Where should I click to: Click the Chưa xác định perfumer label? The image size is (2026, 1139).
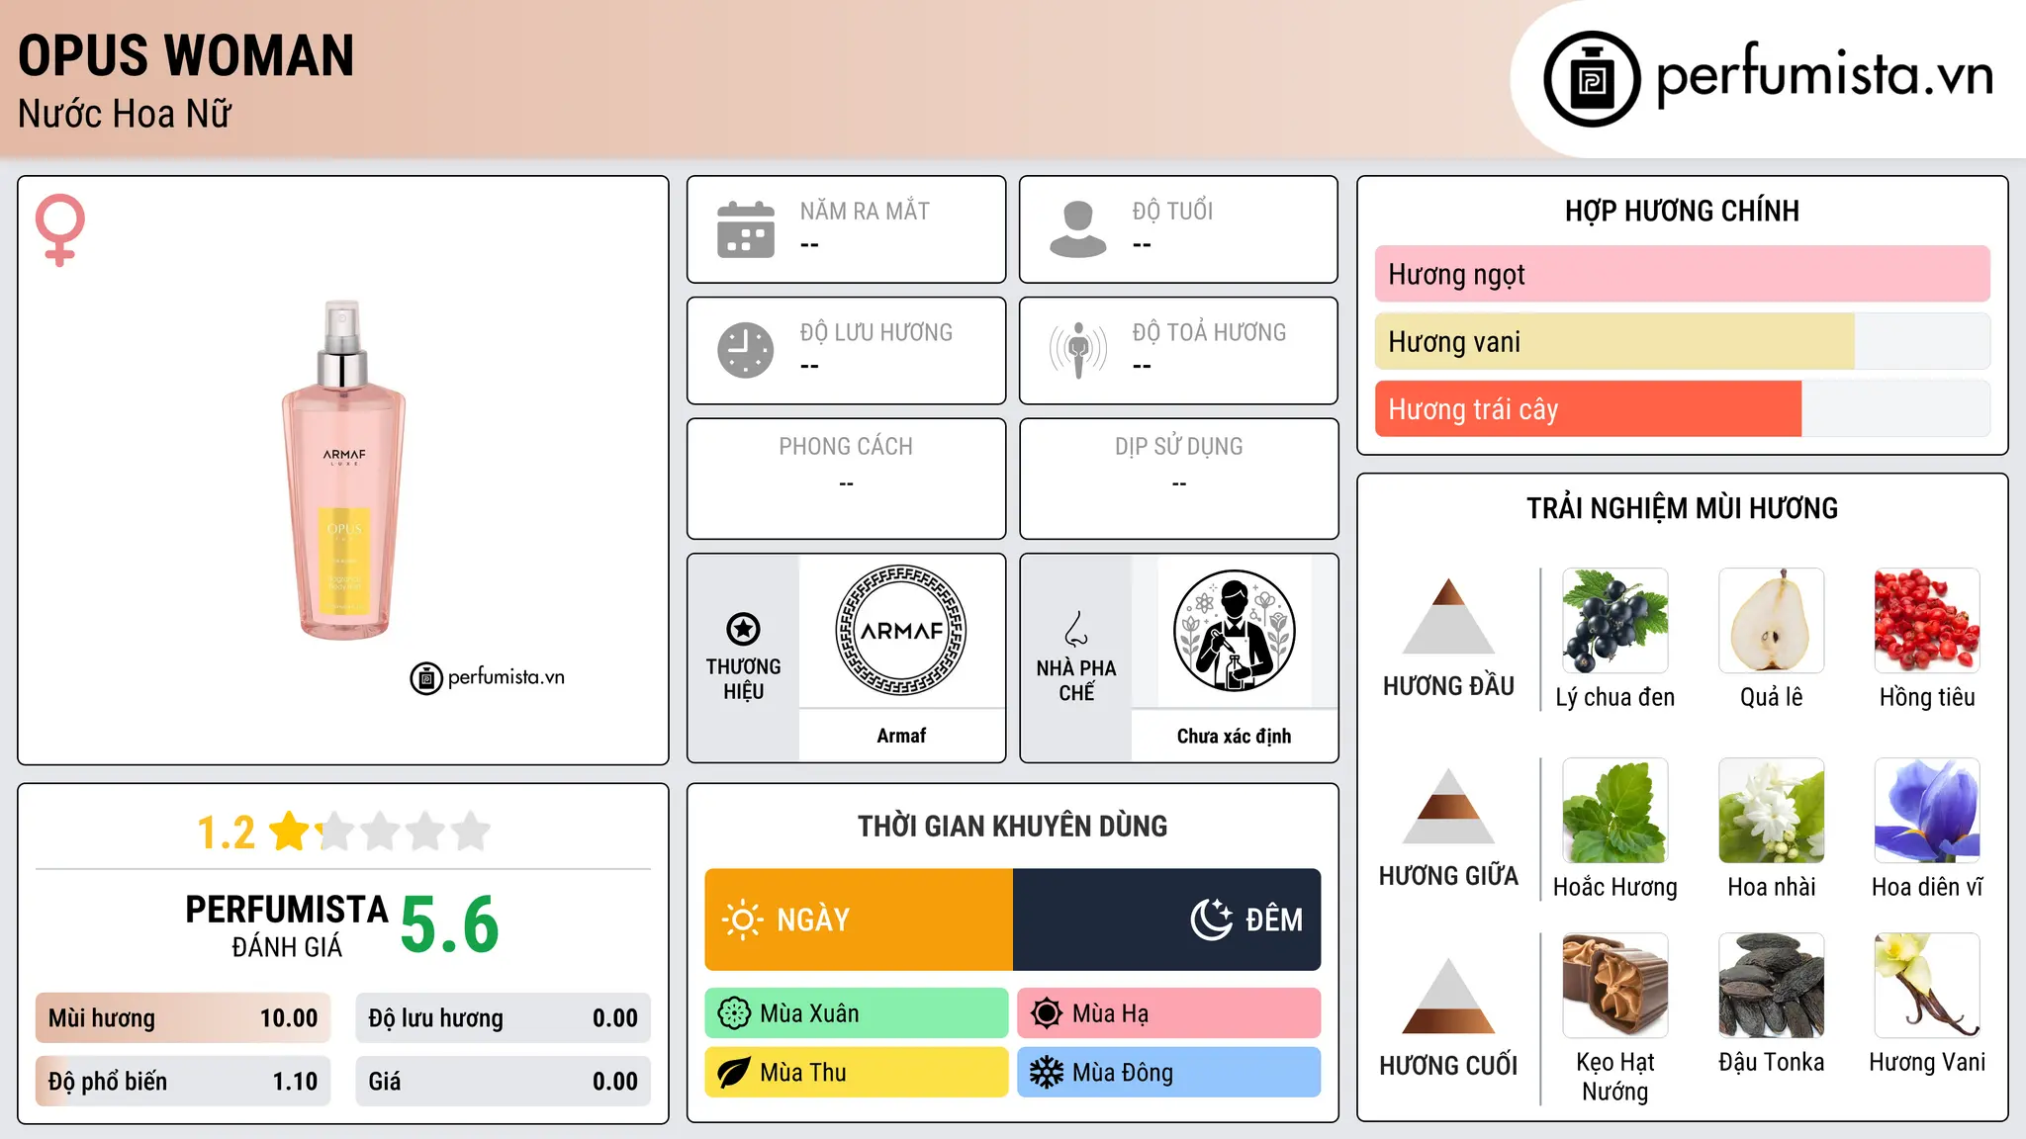tap(1234, 736)
